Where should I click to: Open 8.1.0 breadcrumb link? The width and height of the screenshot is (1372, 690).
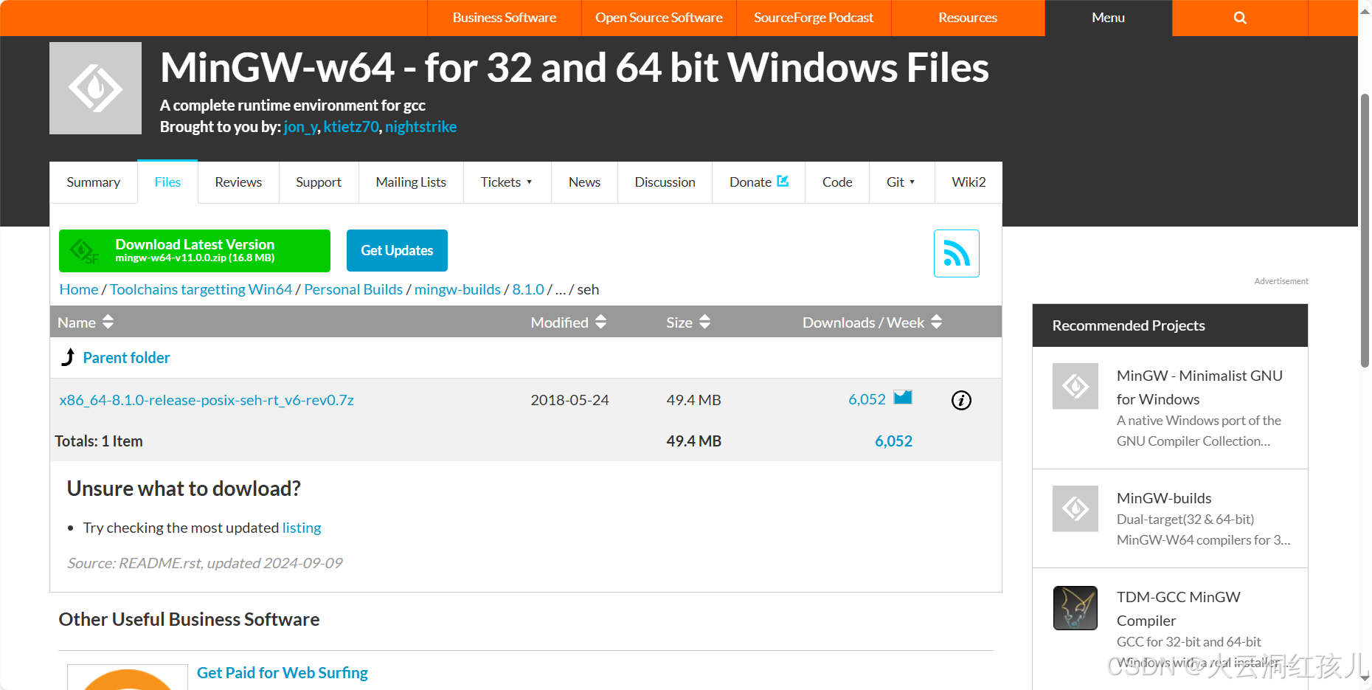click(x=528, y=289)
